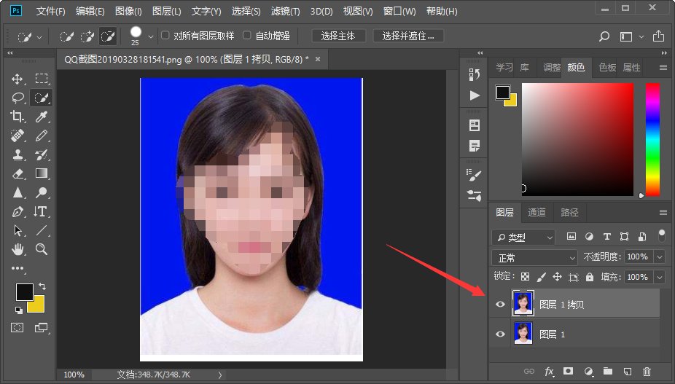The height and width of the screenshot is (384, 675).
Task: Create a new layer
Action: click(628, 371)
